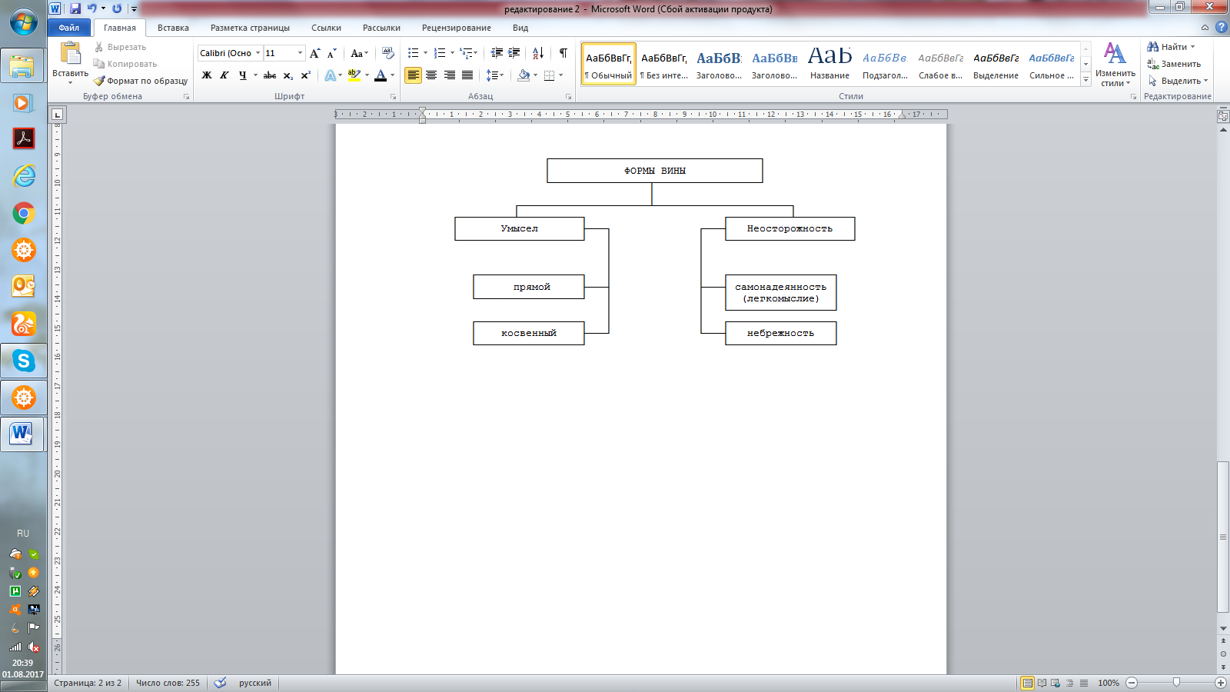Increase font size with grow icon
This screenshot has width=1230, height=692.
click(314, 53)
